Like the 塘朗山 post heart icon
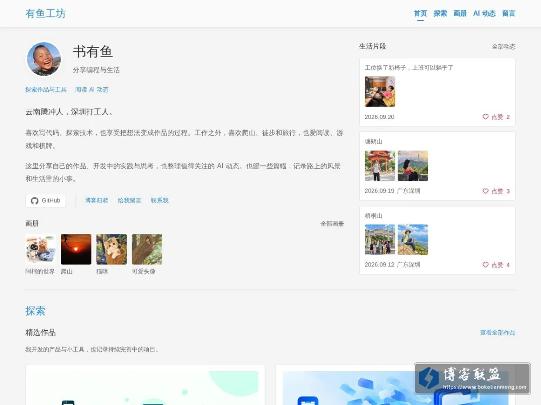Image resolution: width=541 pixels, height=405 pixels. 486,191
